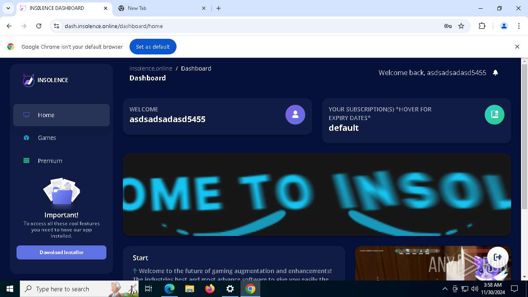Click the Games cube icon
Screen dimensions: 528x297
pyautogui.click(x=26, y=138)
